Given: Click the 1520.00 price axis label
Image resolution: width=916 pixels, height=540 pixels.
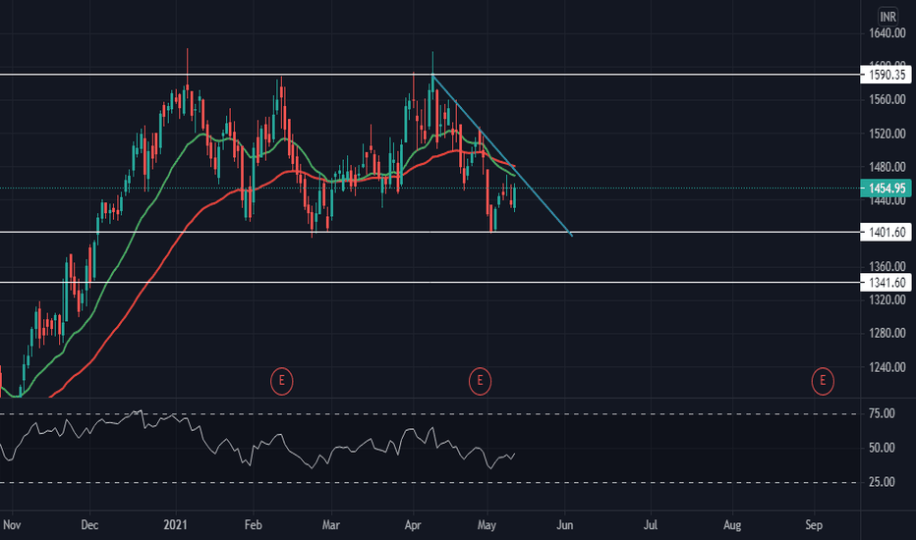Looking at the screenshot, I should point(887,134).
